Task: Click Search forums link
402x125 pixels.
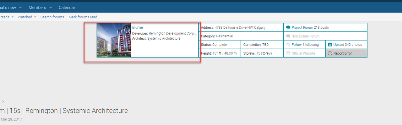Action: tap(52, 17)
